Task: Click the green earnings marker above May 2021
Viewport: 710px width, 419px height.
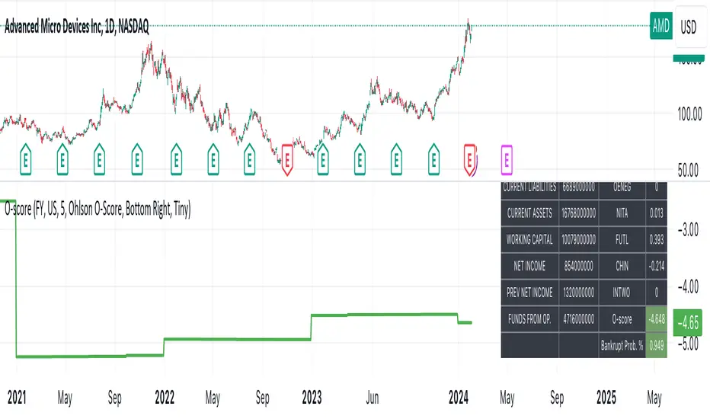Action: pyautogui.click(x=62, y=159)
